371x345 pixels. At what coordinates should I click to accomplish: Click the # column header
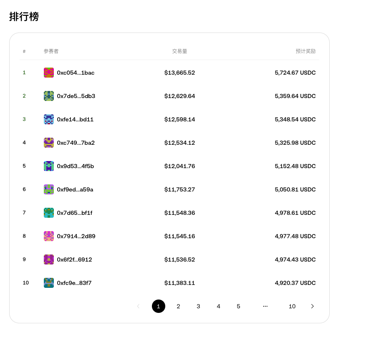pyautogui.click(x=24, y=51)
